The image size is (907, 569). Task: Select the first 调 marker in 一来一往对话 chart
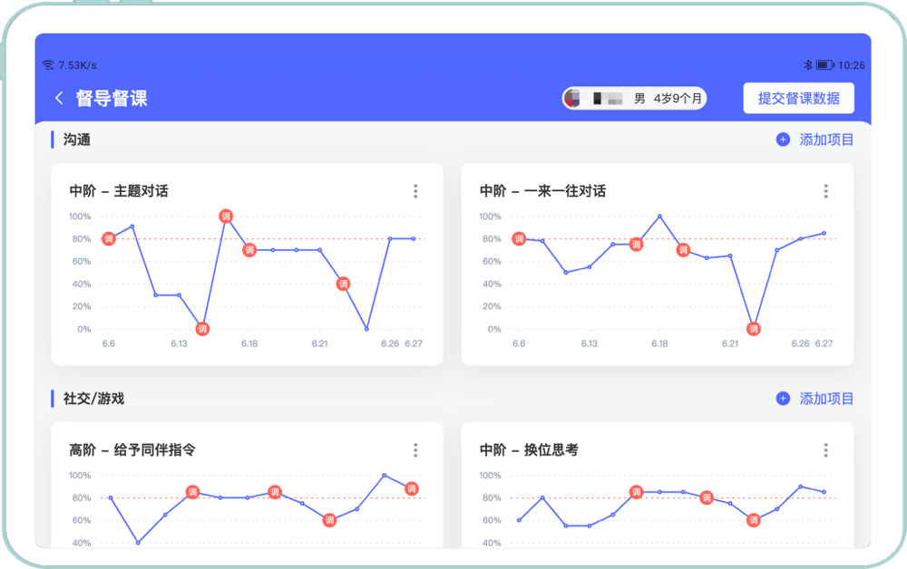[519, 239]
